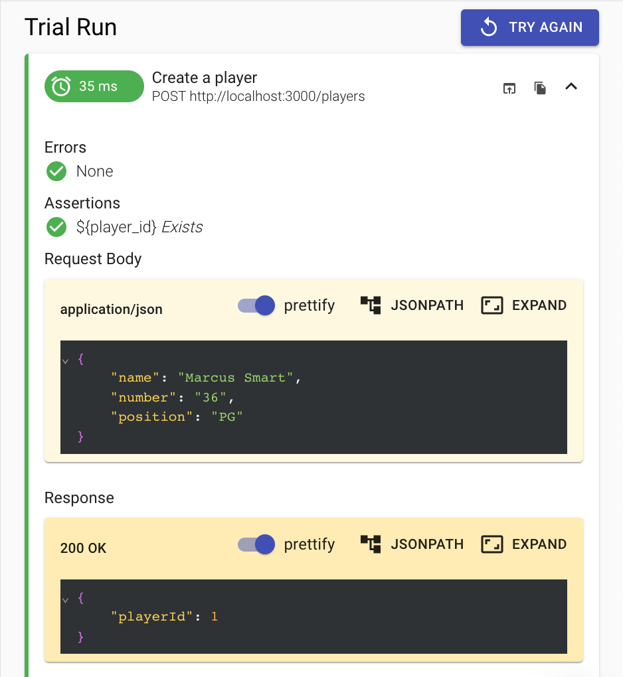Copy step using the duplicate pages icon
623x677 pixels.
coord(540,88)
